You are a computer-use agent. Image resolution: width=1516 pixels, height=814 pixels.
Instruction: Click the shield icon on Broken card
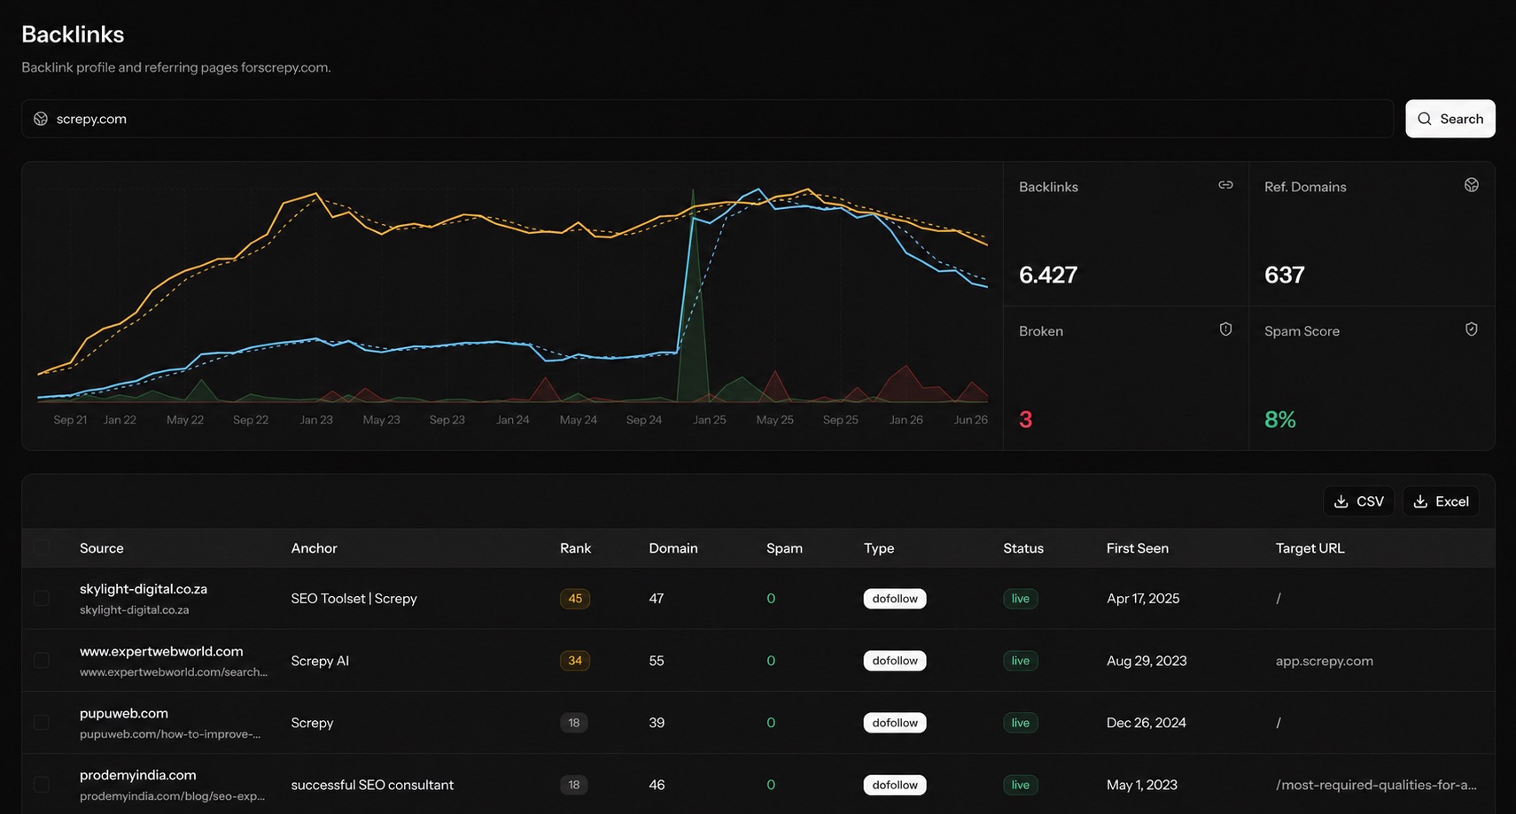point(1225,329)
